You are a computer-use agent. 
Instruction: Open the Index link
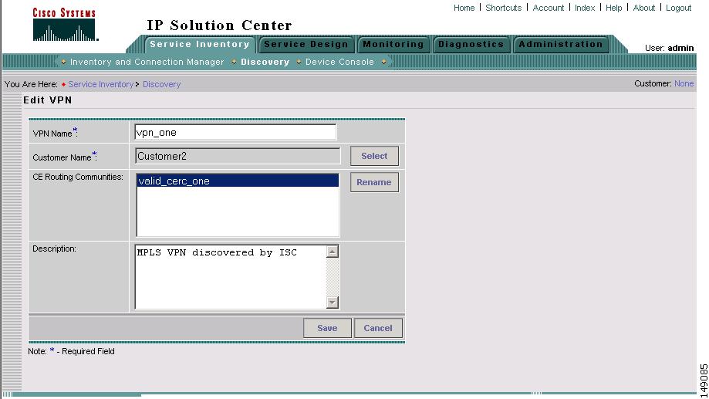coord(585,8)
